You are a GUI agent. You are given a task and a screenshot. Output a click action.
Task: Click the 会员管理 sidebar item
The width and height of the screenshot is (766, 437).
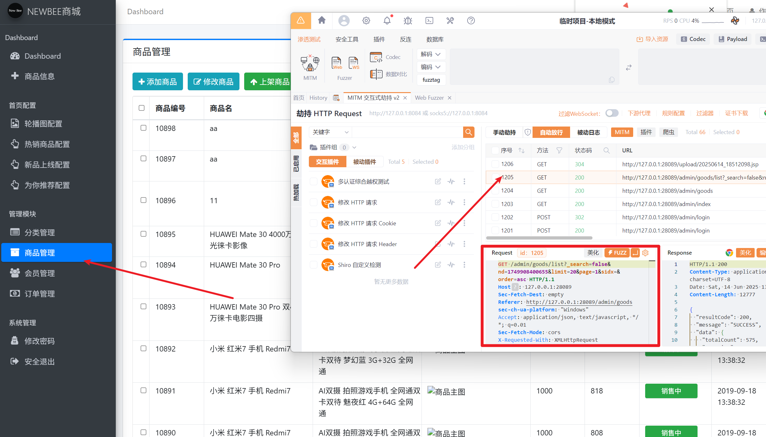point(40,273)
